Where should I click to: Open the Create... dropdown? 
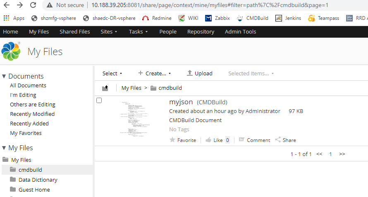pyautogui.click(x=154, y=74)
